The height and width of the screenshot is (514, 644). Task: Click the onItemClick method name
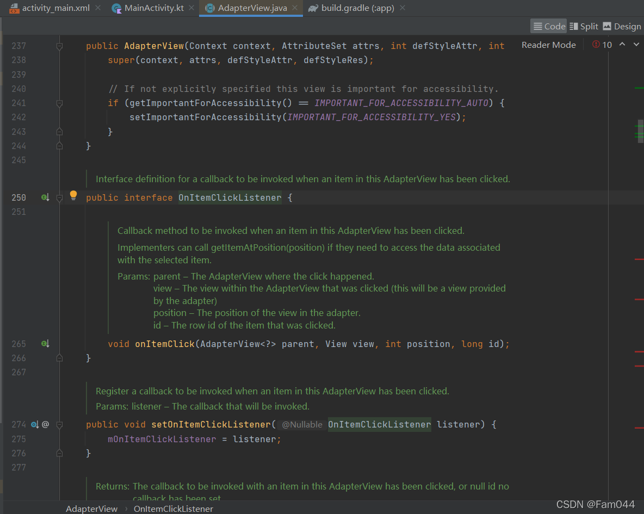coord(165,344)
